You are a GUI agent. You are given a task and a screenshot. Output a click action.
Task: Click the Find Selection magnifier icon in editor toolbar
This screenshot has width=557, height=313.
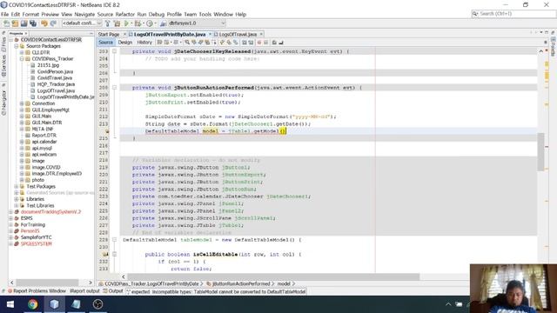coord(187,43)
